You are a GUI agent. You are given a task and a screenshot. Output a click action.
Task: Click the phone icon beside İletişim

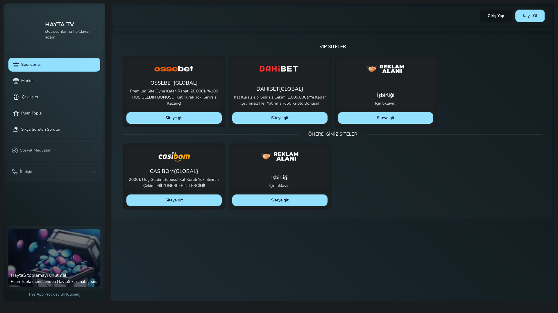point(15,172)
